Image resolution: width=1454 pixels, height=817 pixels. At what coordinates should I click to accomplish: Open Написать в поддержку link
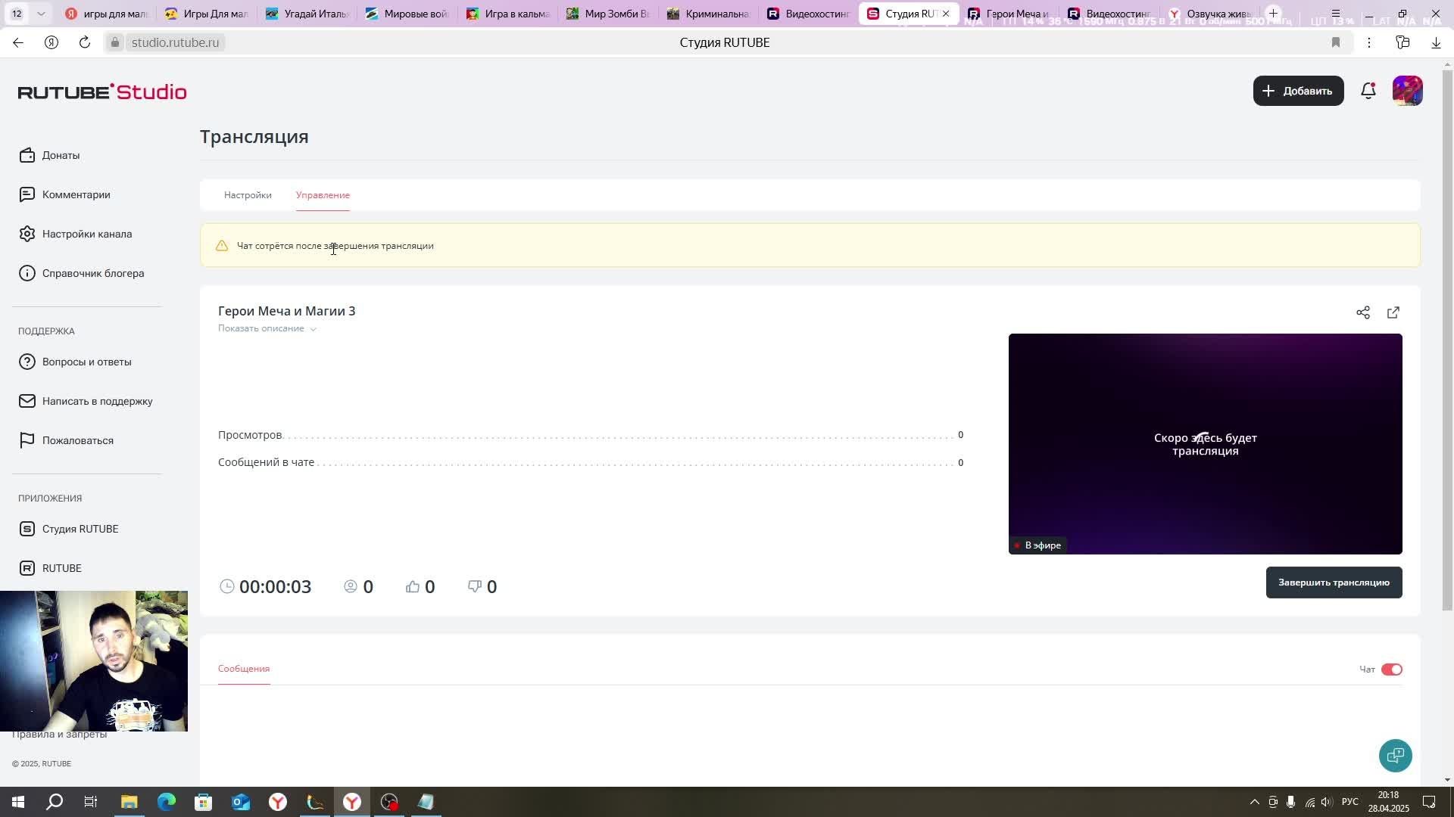pos(97,401)
